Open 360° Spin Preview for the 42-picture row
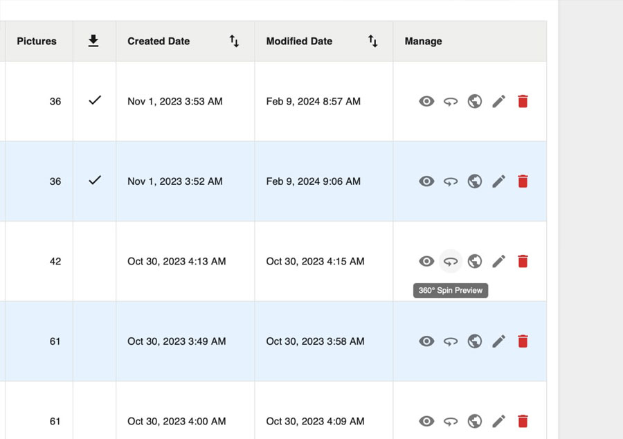This screenshot has width=623, height=439. (451, 261)
